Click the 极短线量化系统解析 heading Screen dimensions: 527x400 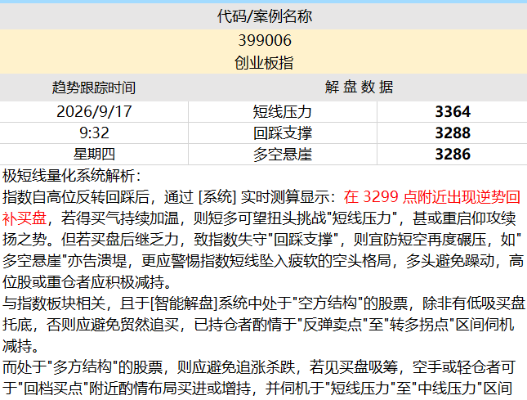tap(72, 176)
